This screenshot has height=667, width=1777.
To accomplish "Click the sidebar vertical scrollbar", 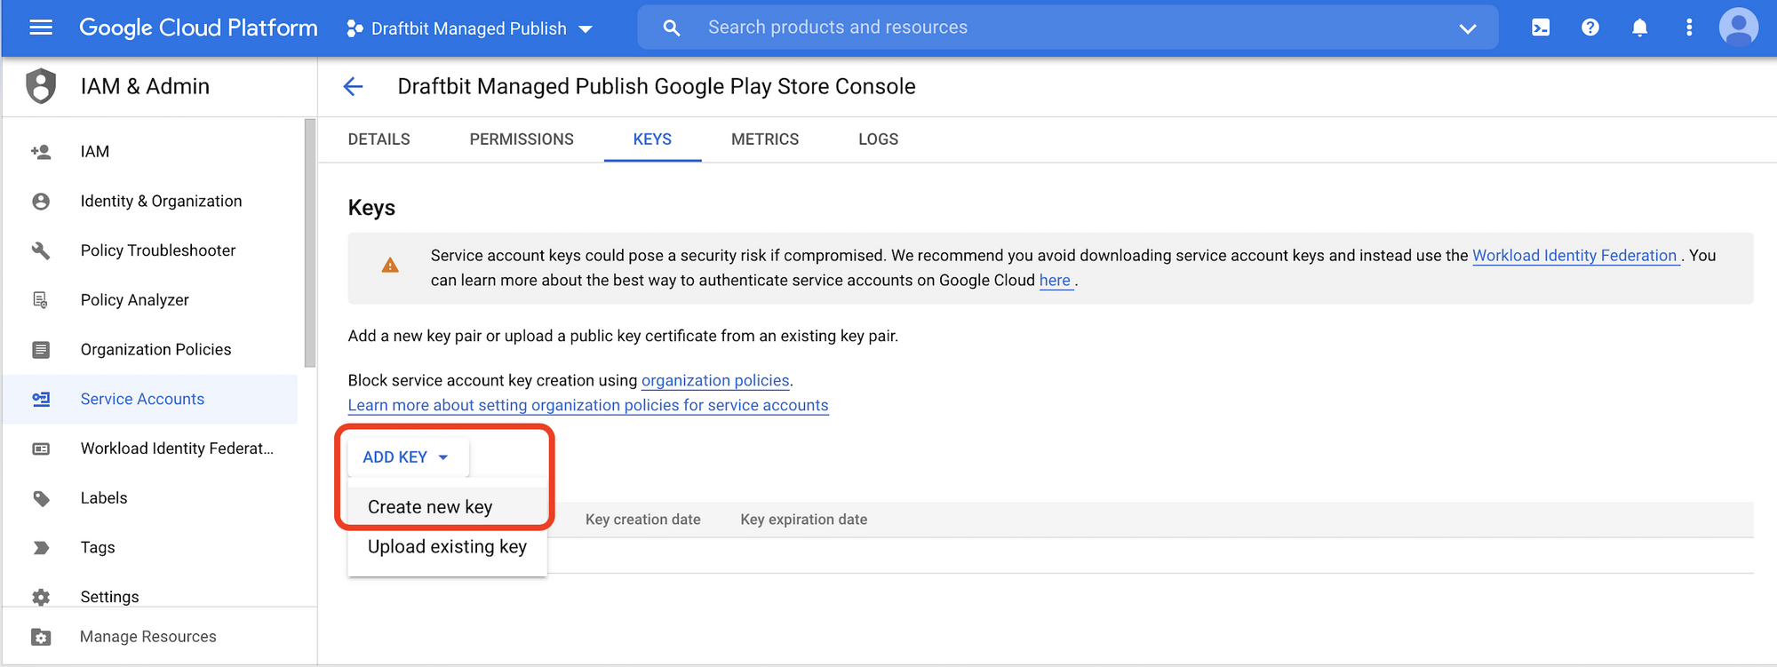I will [x=310, y=242].
